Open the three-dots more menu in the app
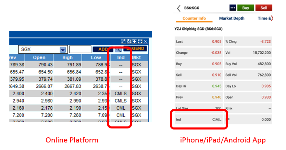The image size is (286, 150). [x=233, y=8]
